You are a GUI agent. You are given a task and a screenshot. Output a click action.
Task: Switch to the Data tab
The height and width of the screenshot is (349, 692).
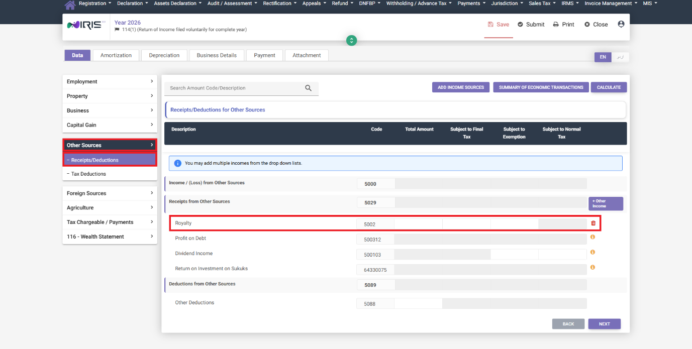pos(77,55)
